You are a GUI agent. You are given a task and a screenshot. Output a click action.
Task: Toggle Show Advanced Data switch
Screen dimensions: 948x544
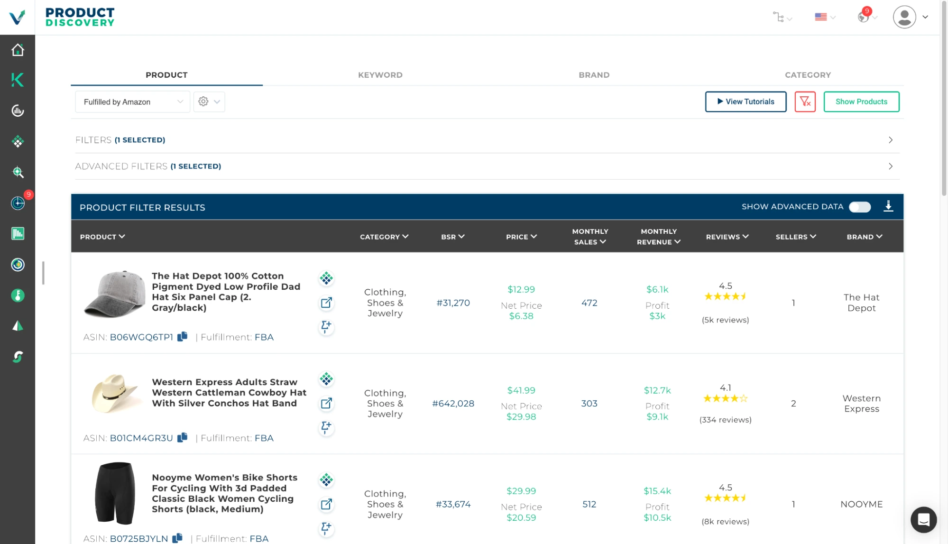pos(860,207)
